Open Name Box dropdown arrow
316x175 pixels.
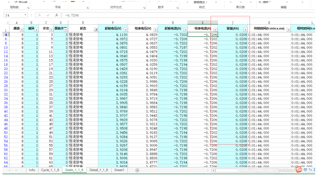coord(25,15)
